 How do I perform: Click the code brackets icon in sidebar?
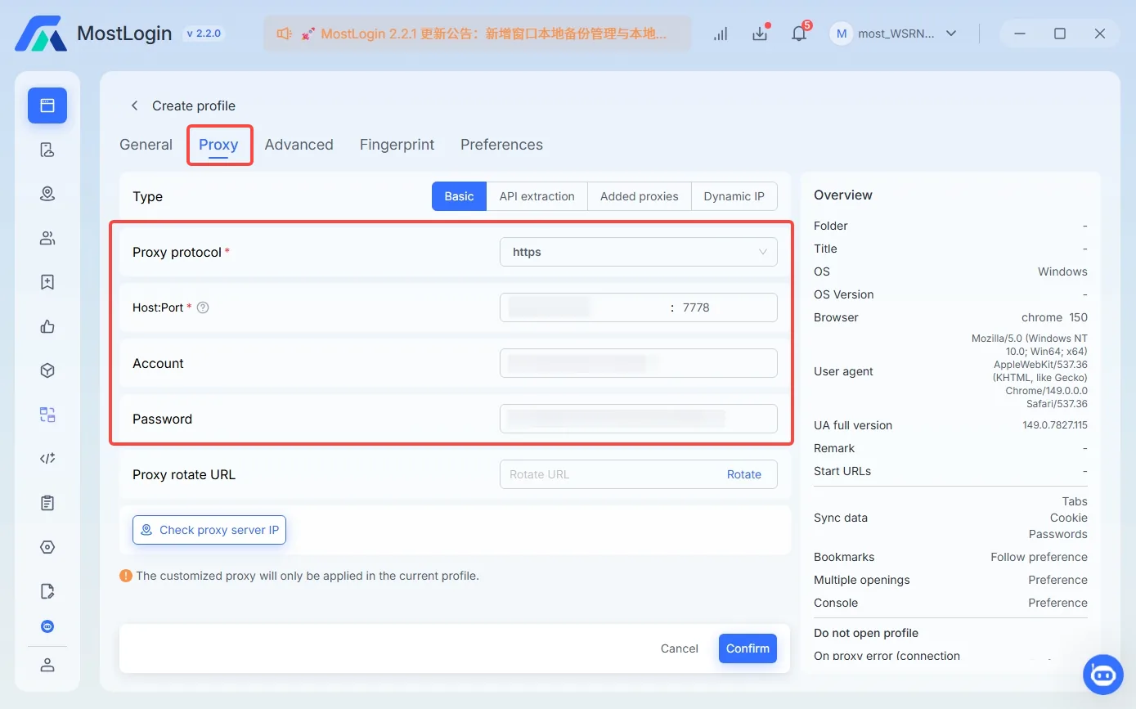click(x=47, y=459)
